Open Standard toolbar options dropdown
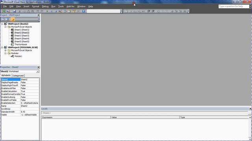Viewport: 252px width, 141px height. (121, 11)
